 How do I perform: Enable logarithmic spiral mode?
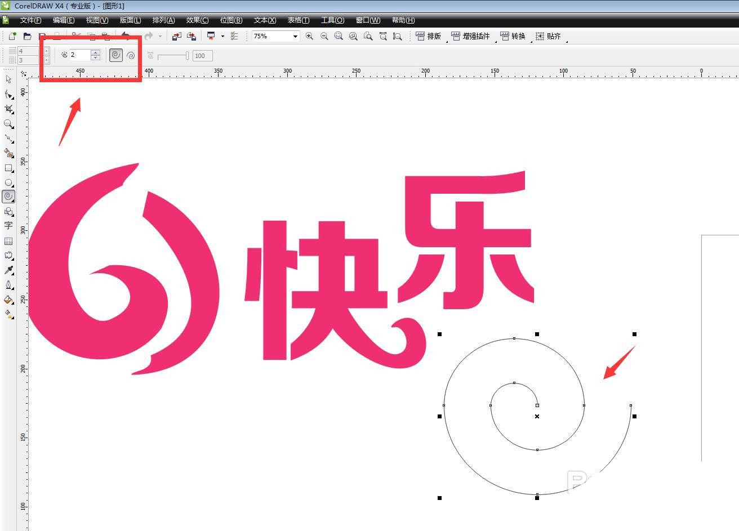(x=131, y=55)
